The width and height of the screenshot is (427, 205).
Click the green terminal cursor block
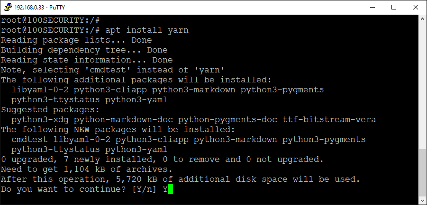(171, 189)
